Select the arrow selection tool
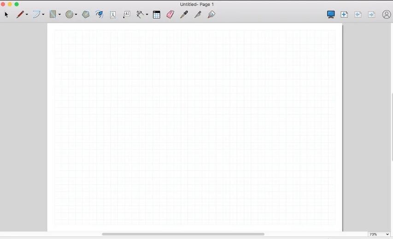 pos(6,15)
